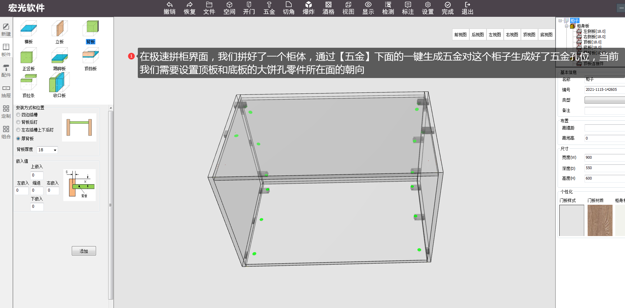Switch to 左视图 left view
The image size is (625, 308).
click(495, 35)
